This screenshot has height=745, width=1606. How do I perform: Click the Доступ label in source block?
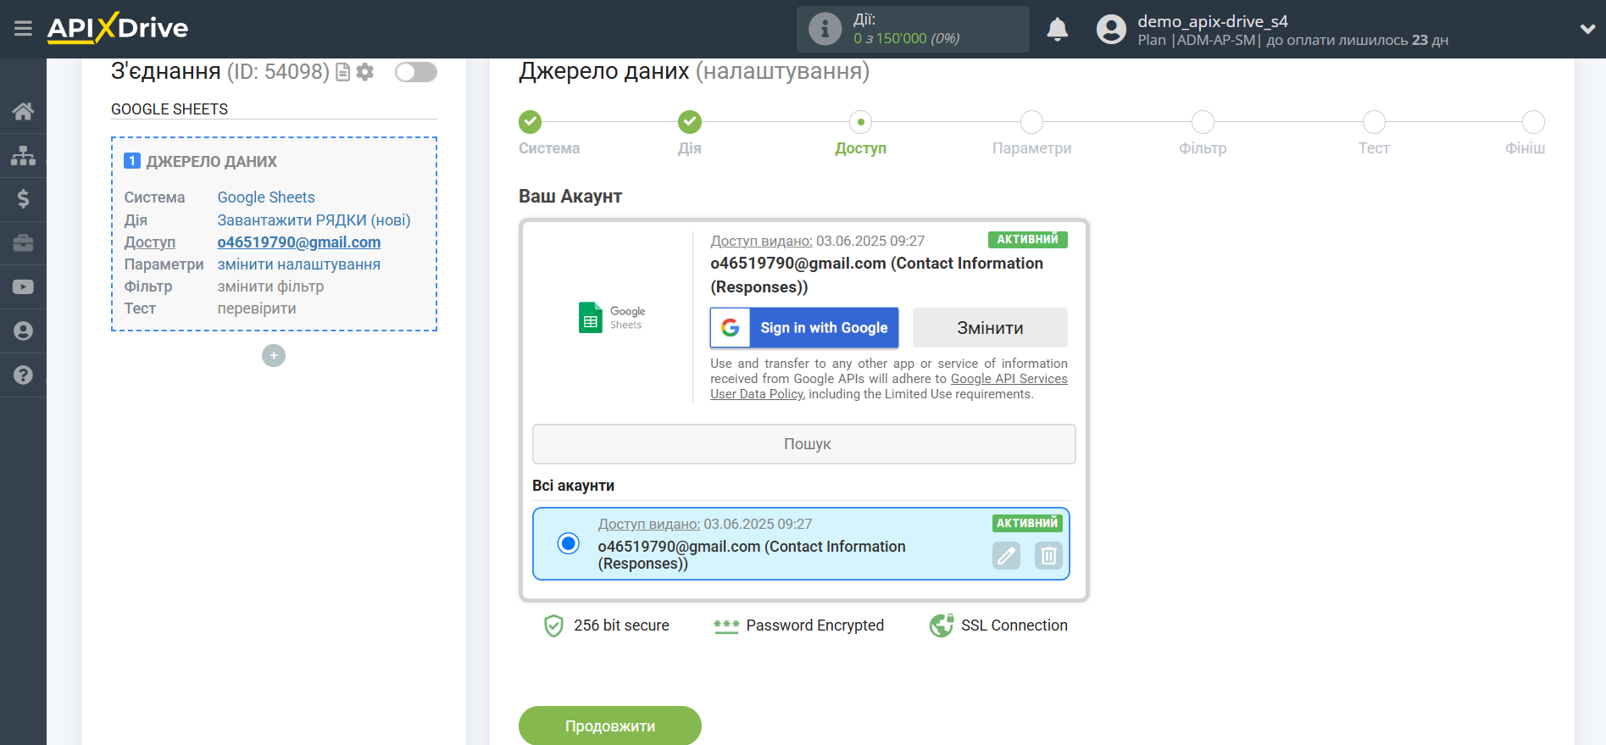pos(150,242)
